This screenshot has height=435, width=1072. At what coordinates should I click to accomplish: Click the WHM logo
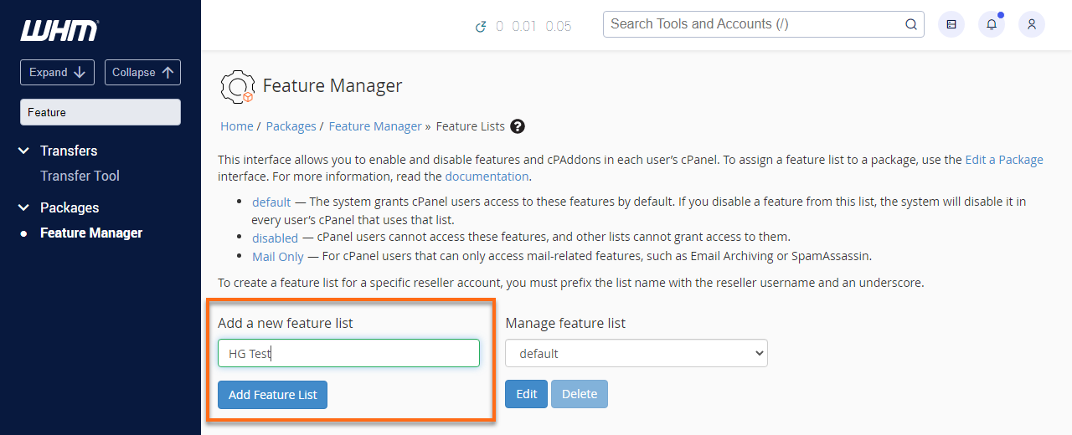tap(59, 31)
